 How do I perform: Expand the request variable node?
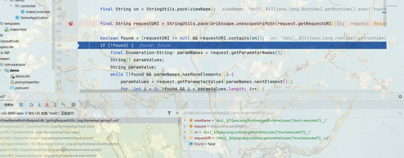tap(184, 126)
